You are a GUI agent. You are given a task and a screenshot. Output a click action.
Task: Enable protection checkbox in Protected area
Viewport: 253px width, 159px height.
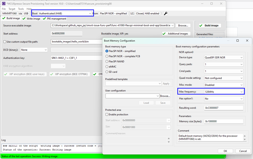pyautogui.click(x=107, y=114)
